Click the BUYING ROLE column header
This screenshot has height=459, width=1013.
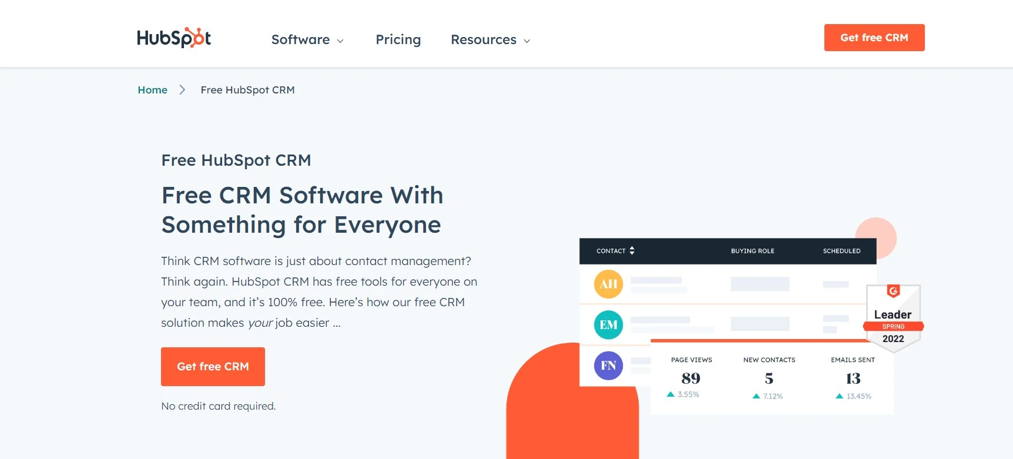(753, 251)
